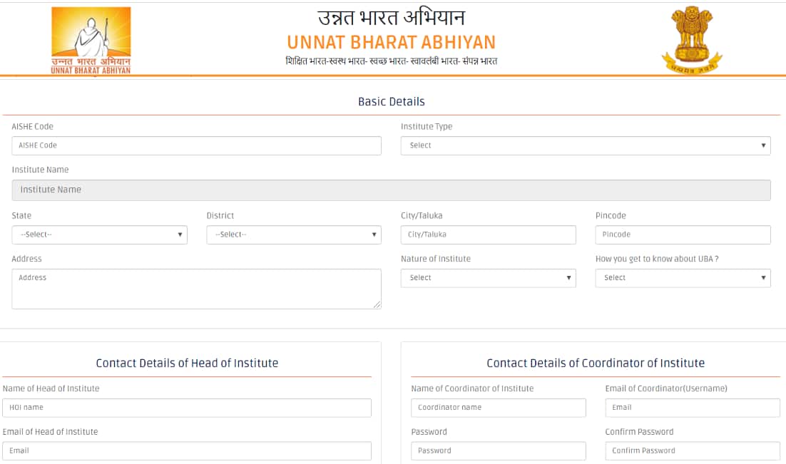The width and height of the screenshot is (786, 464).
Task: Click the Coordinator name input field
Action: [499, 408]
